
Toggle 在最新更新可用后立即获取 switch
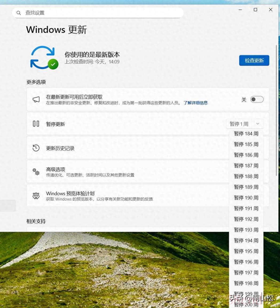click(257, 99)
